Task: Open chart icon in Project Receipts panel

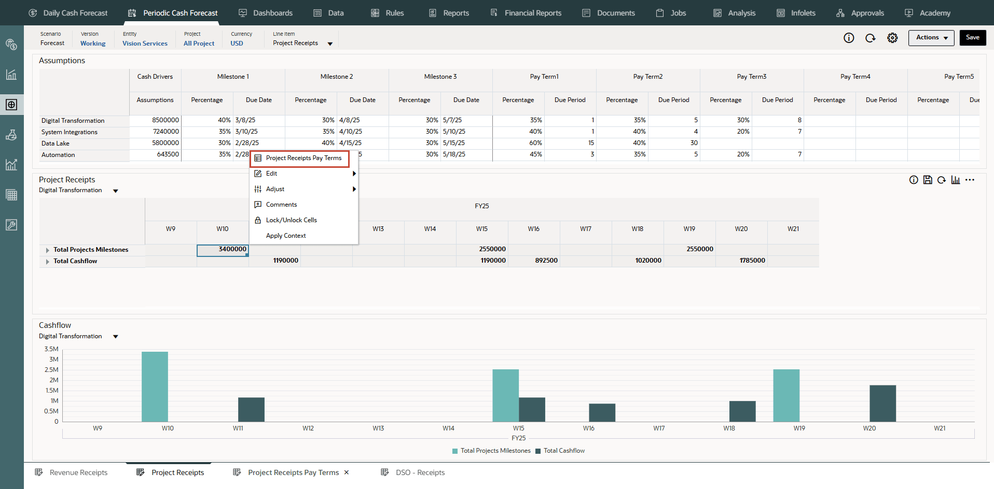Action: tap(956, 180)
